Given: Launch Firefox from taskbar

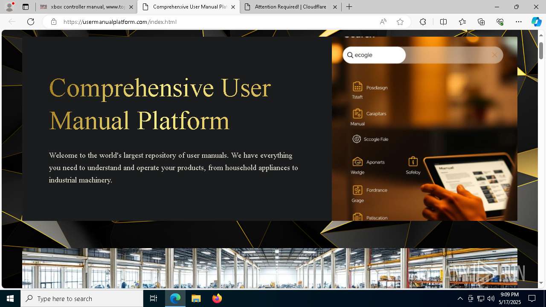Looking at the screenshot, I should [217, 298].
